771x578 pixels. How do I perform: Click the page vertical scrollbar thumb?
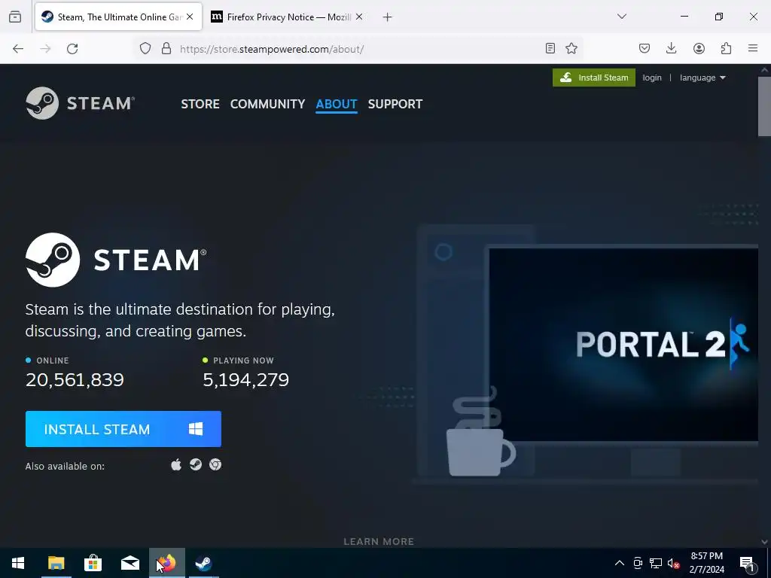[764, 107]
